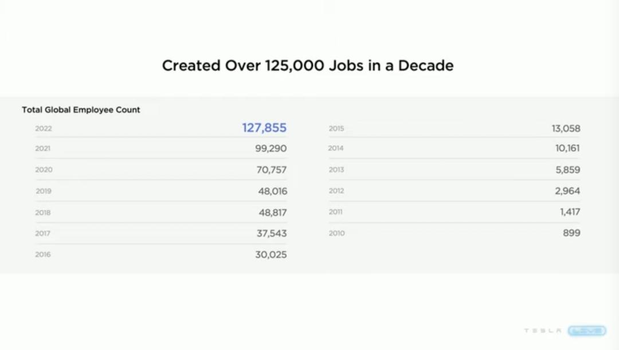Click the 13,058 employee figure
Image resolution: width=619 pixels, height=350 pixels.
(x=566, y=128)
